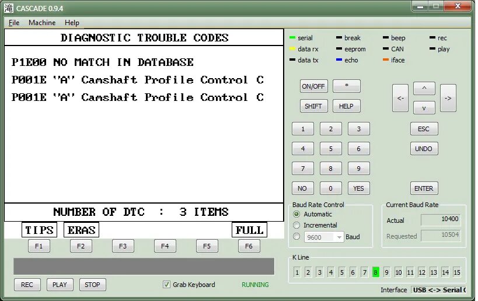Click the gray playback progress bar

point(144,267)
